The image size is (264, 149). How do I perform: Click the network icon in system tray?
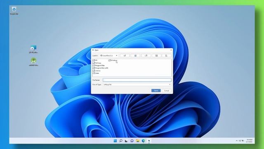(240, 141)
